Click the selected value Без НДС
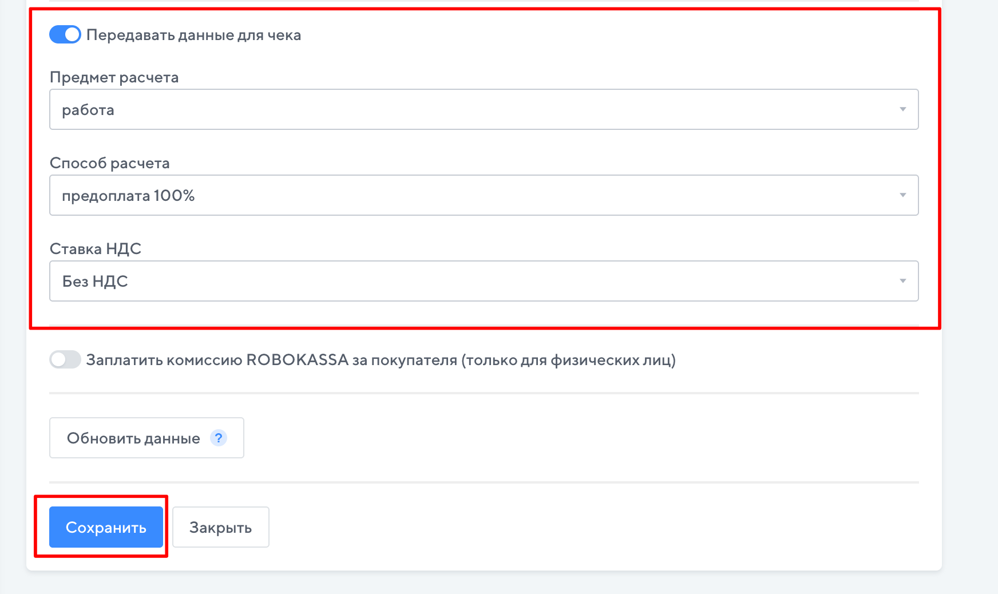 (x=95, y=282)
